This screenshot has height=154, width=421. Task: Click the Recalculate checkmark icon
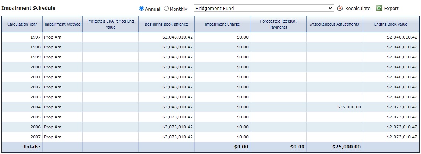pos(340,9)
